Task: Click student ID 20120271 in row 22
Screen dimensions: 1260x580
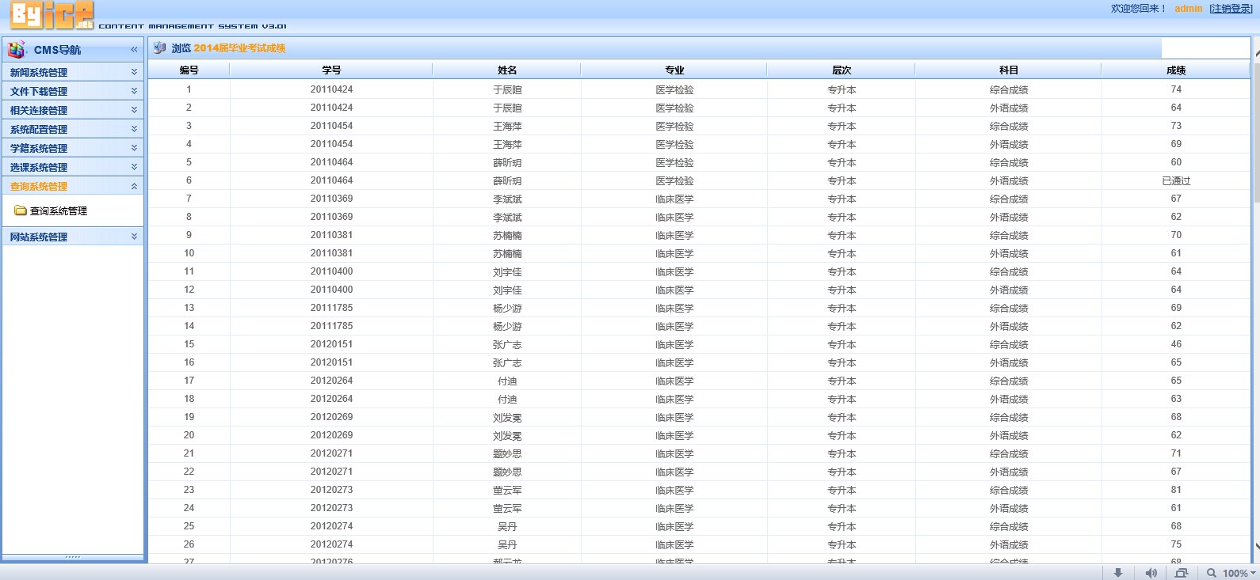Action: [331, 472]
